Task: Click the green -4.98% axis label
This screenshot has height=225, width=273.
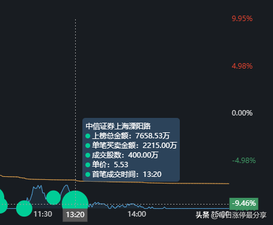Action: tap(244, 161)
